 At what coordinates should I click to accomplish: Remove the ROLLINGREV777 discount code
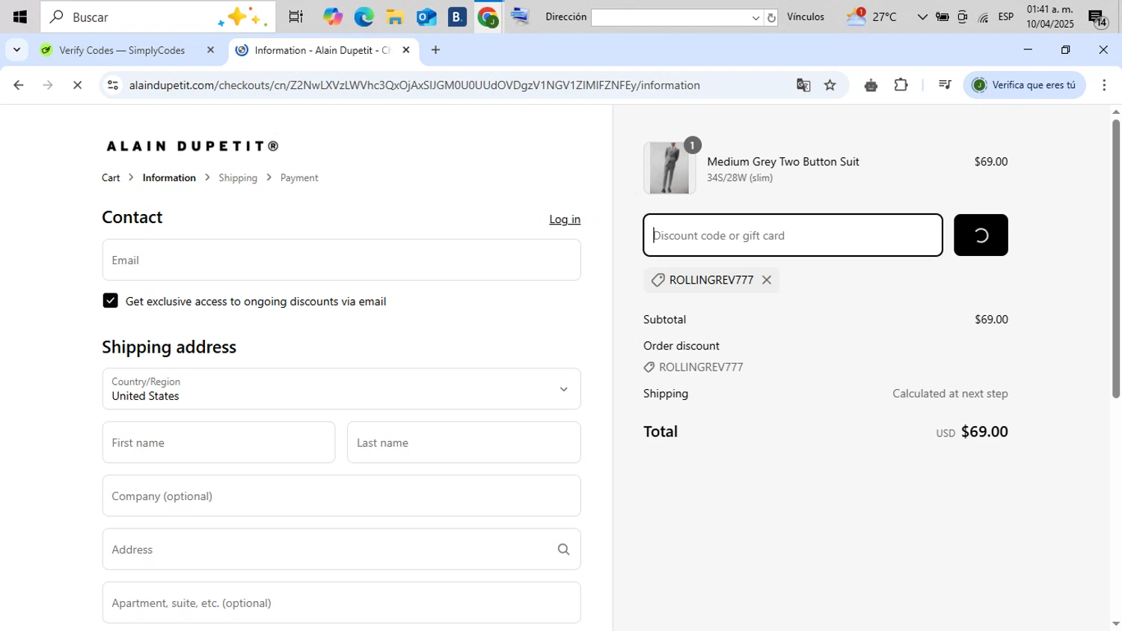coord(767,280)
